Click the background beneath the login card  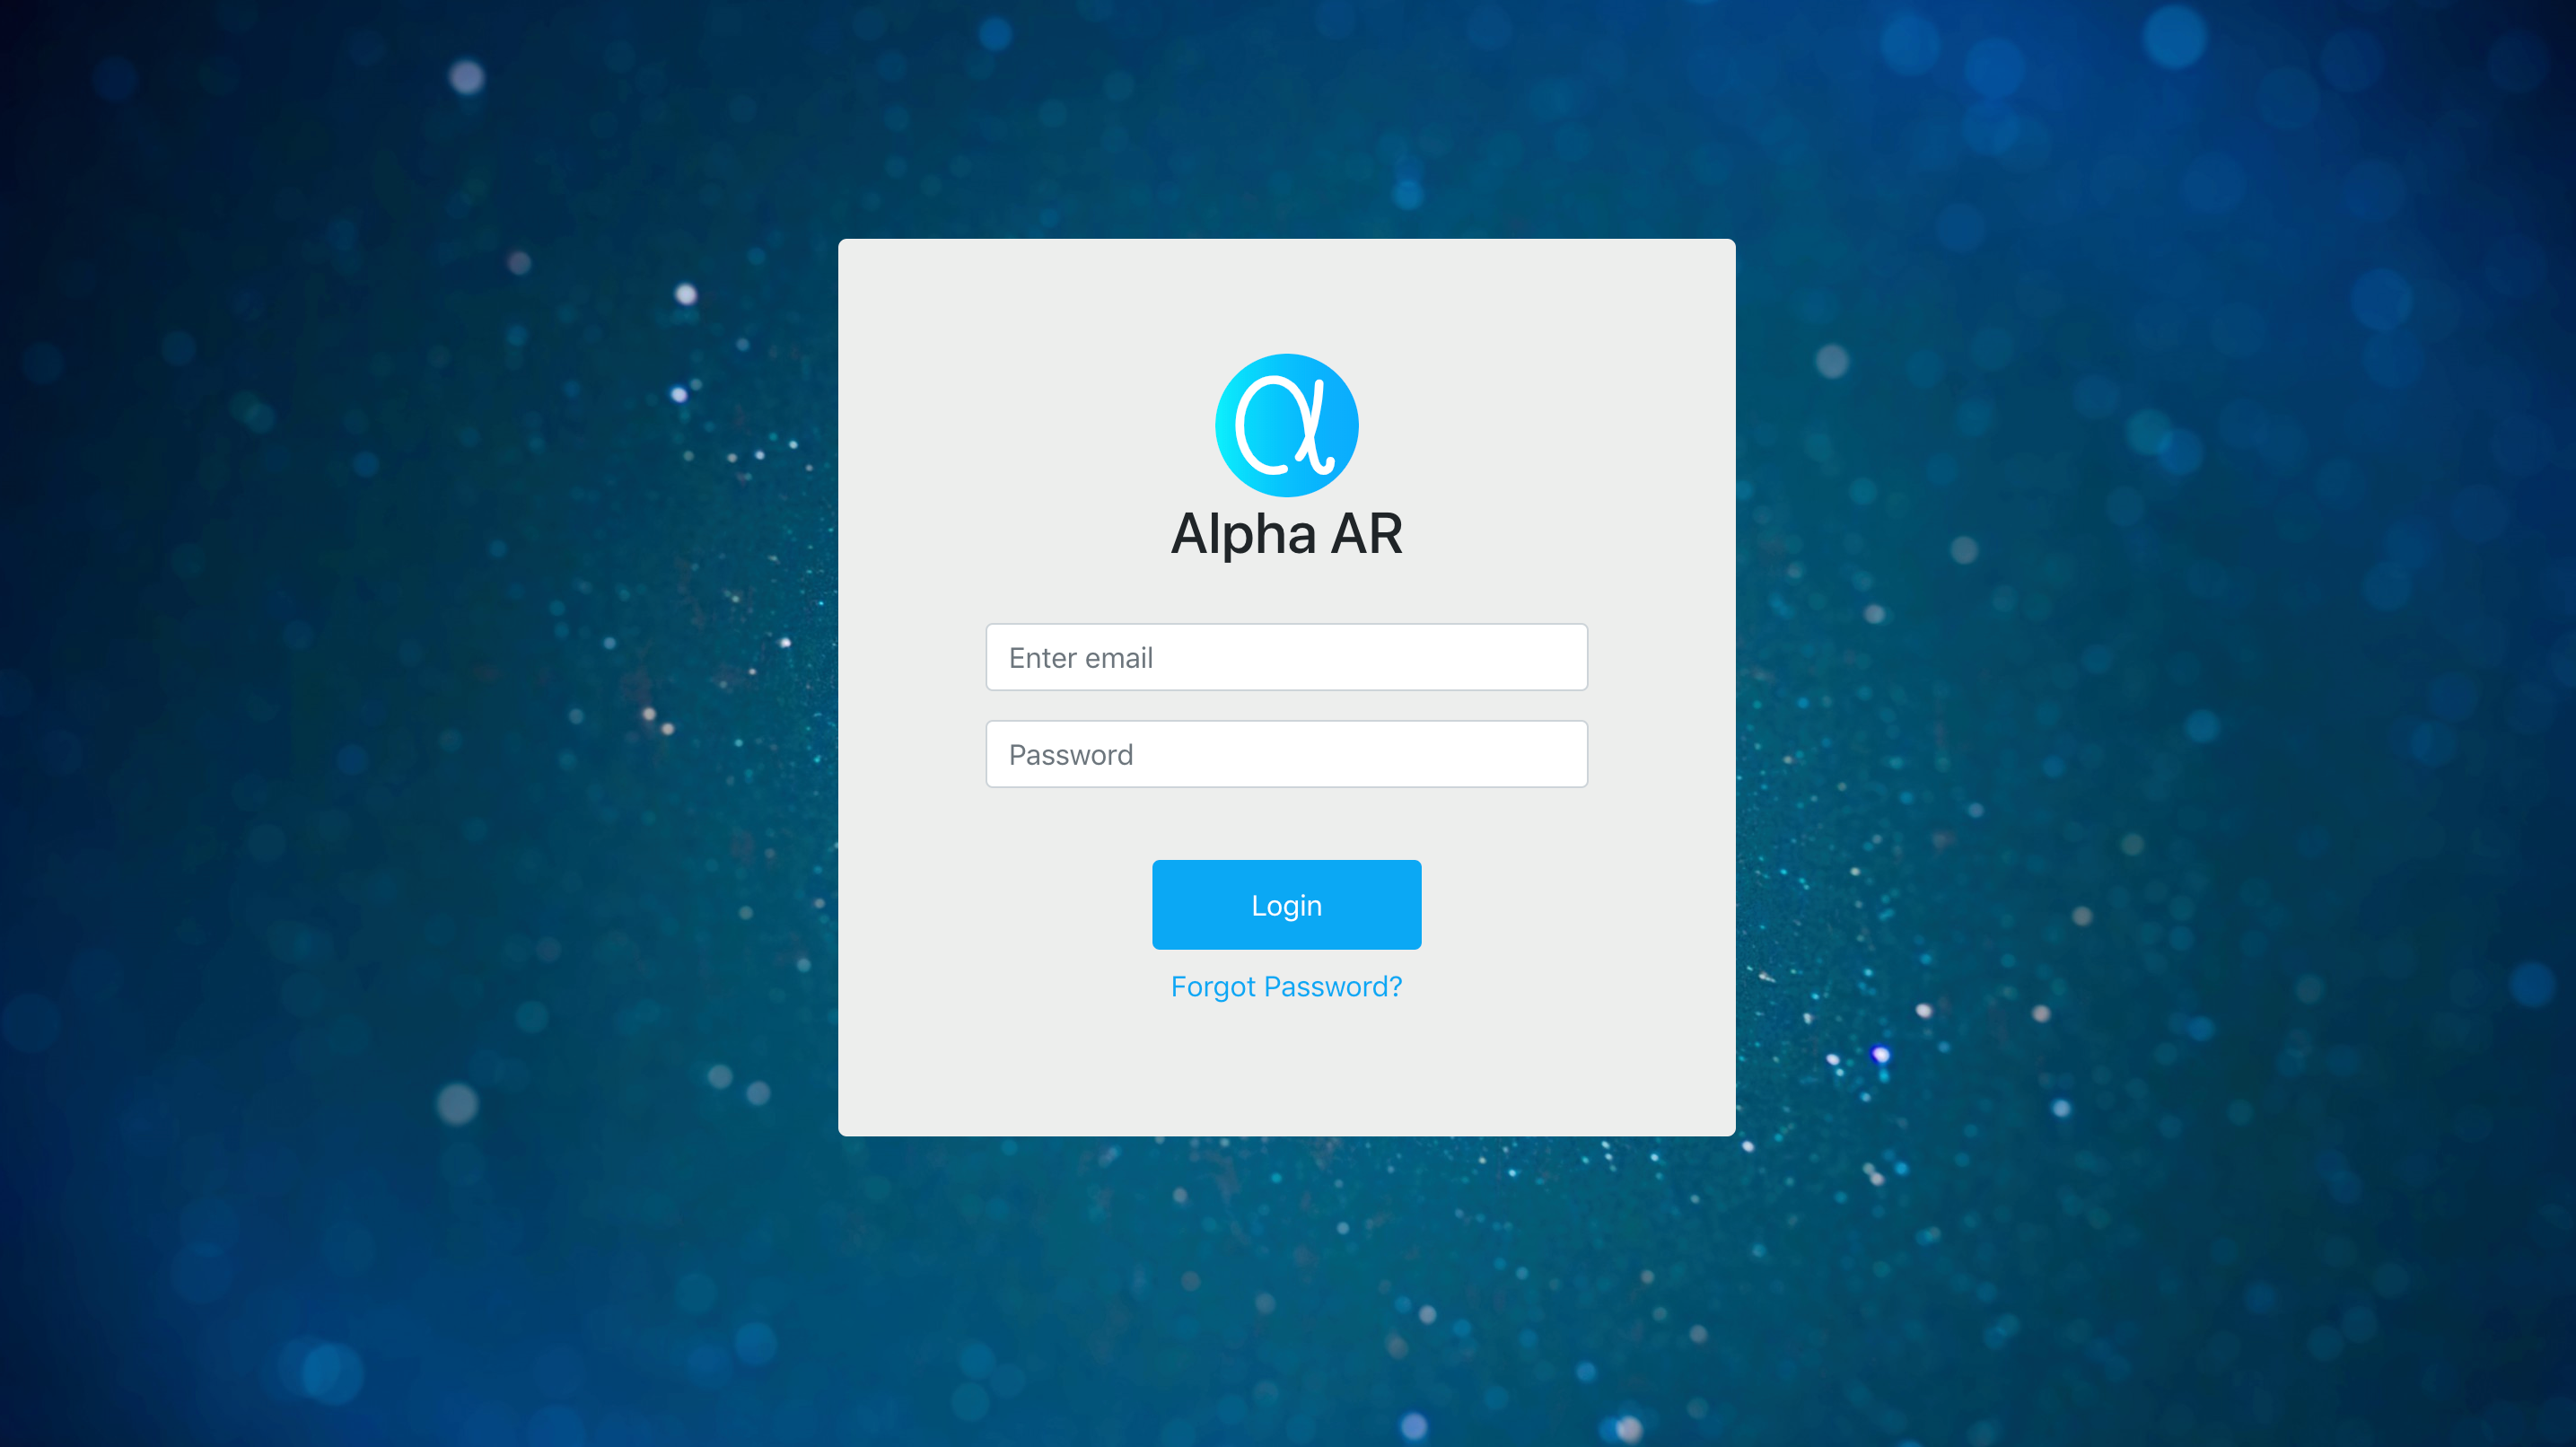(x=1286, y=1291)
